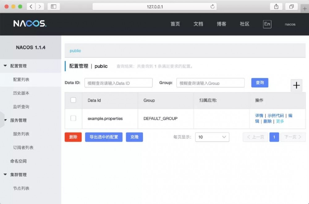Click the NACOS logo
The width and height of the screenshot is (309, 204).
(x=29, y=24)
